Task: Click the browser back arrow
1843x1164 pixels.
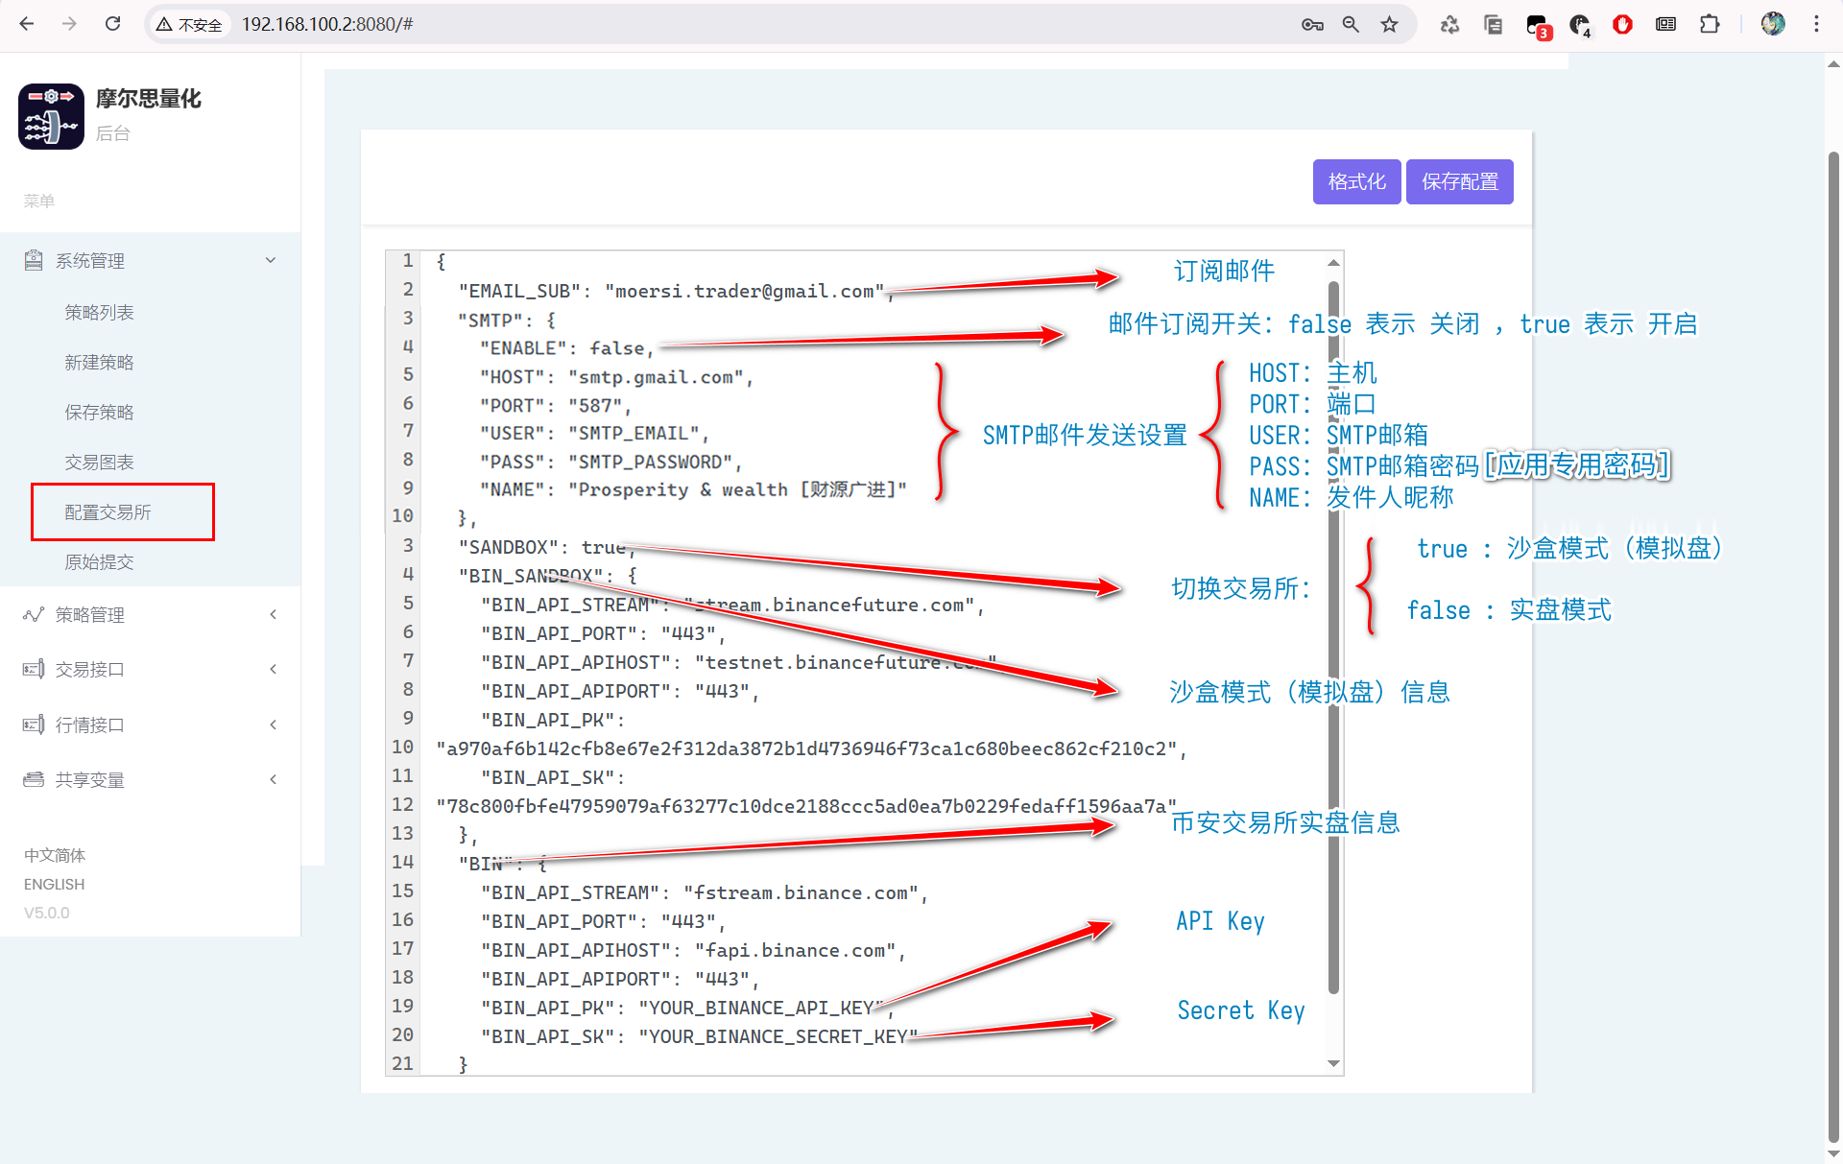Action: pos(27,24)
